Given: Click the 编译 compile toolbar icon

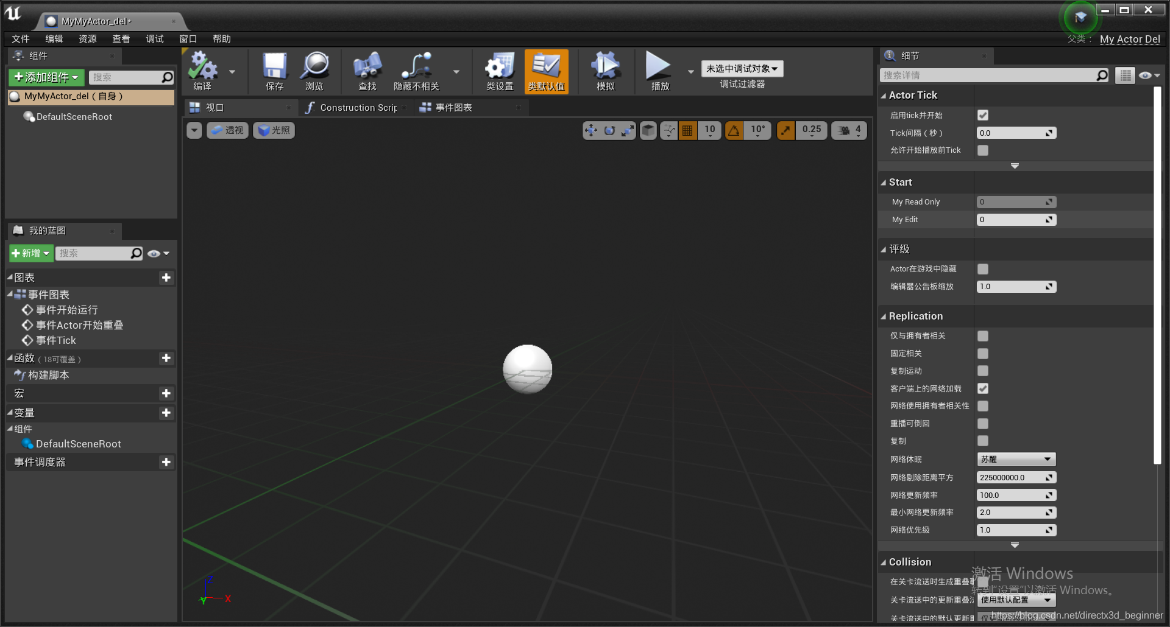Looking at the screenshot, I should point(203,71).
